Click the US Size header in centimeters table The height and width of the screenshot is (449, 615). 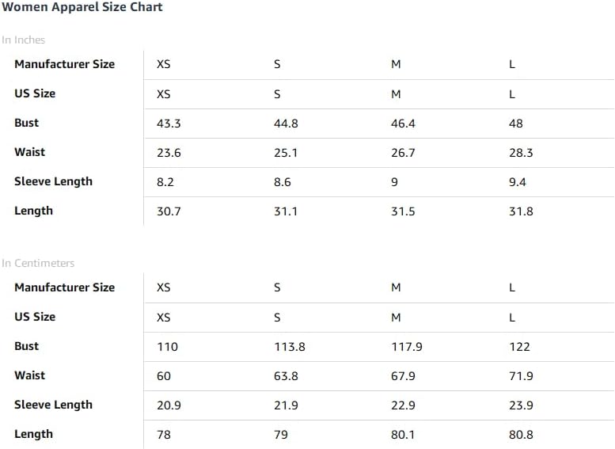coord(35,317)
